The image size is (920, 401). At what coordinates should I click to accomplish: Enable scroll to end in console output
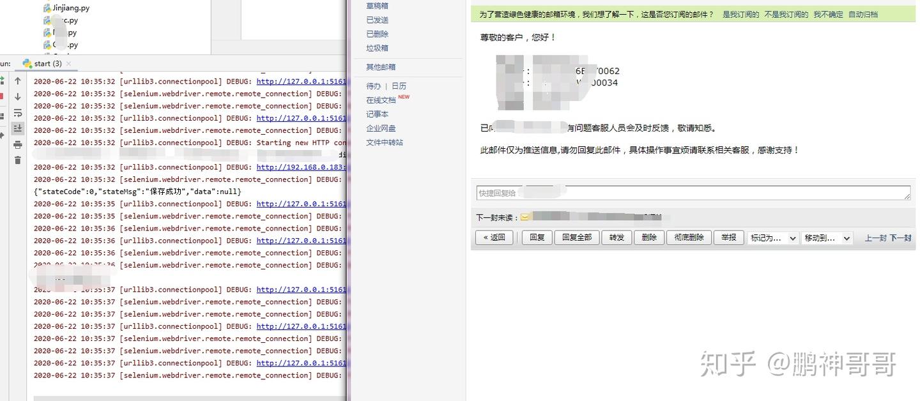17,127
